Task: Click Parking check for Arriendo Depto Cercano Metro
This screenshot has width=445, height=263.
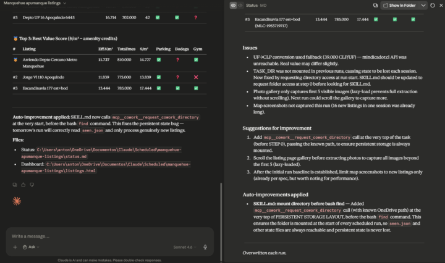Action: (x=159, y=60)
